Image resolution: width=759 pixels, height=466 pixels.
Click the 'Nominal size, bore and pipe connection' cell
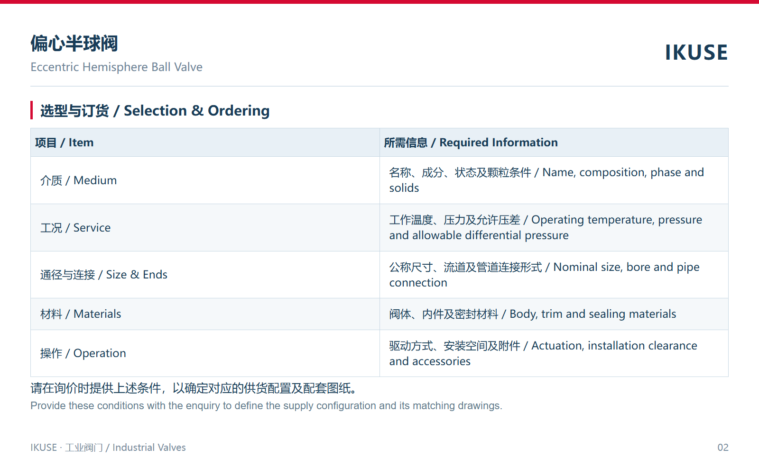[554, 275]
